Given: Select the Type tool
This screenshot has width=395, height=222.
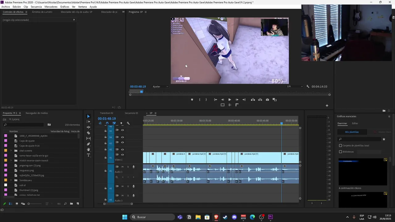Looking at the screenshot, I should click(x=89, y=155).
